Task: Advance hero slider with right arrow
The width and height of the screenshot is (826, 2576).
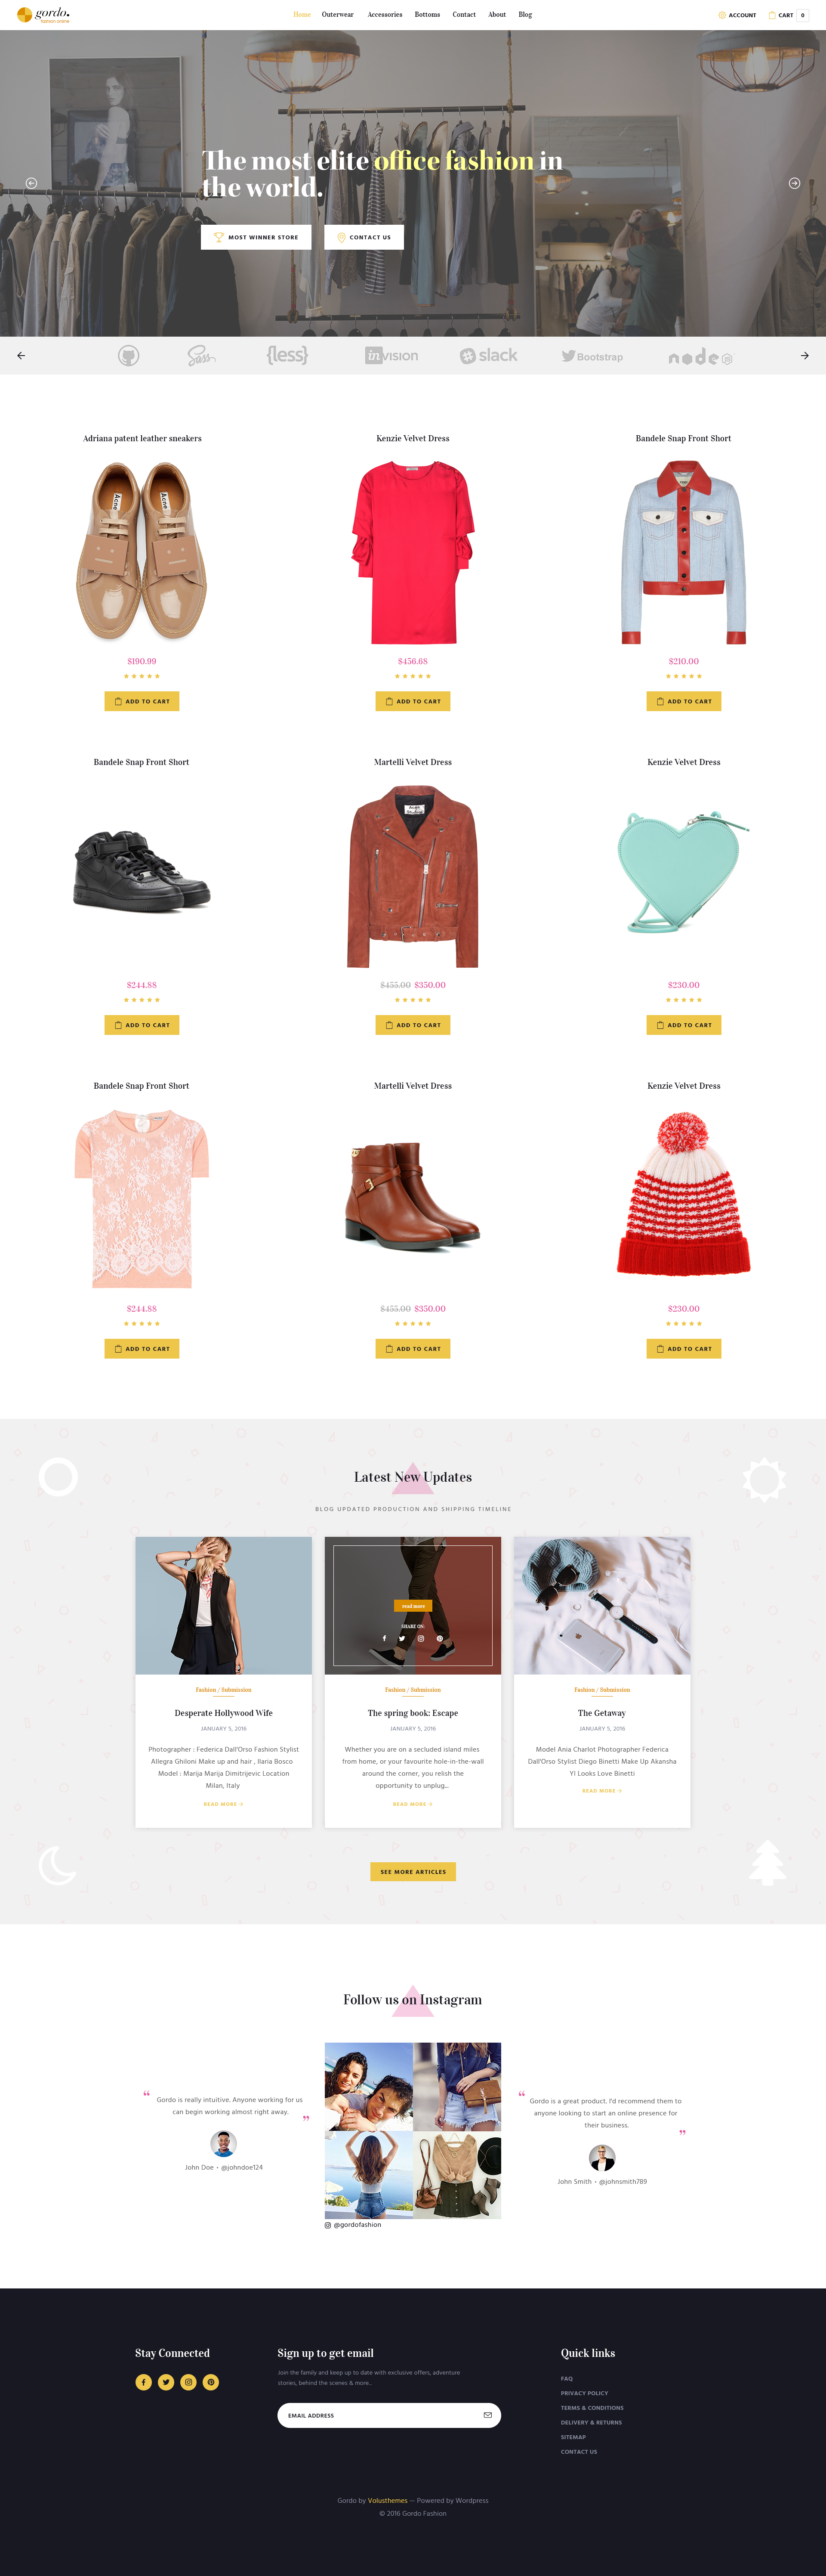Action: click(794, 183)
